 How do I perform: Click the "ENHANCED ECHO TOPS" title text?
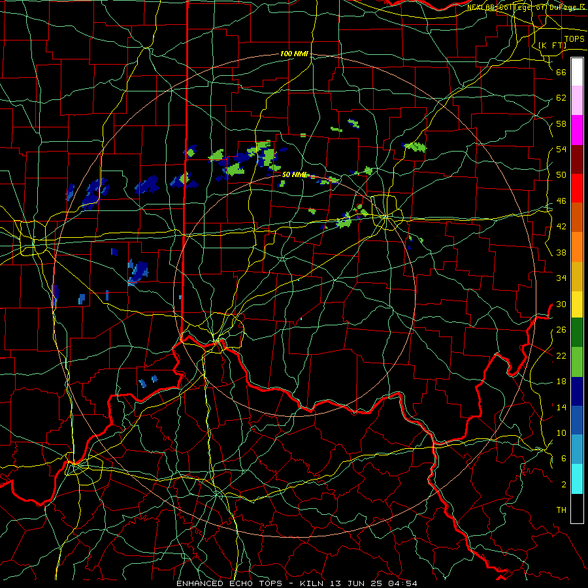229,583
